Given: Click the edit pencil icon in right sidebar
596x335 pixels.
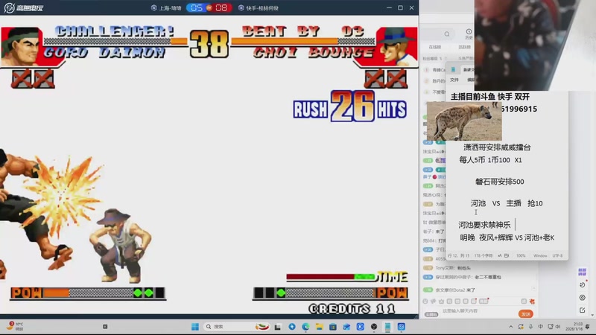Looking at the screenshot, I should pos(582,310).
